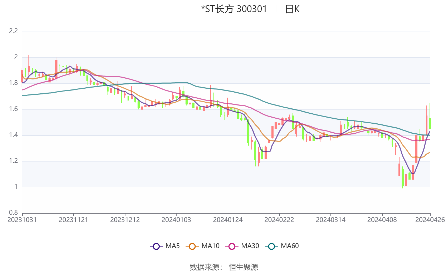
Task: Toggle the MA10 legend marker
Action: [x=192, y=246]
